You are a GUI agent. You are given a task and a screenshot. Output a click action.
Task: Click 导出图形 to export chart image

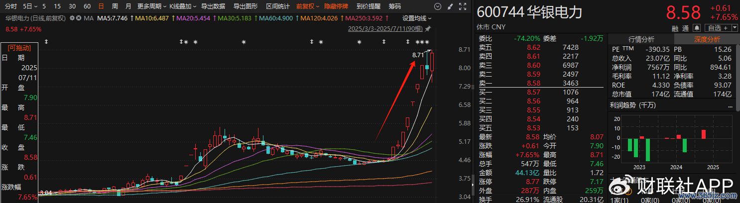[246, 6]
